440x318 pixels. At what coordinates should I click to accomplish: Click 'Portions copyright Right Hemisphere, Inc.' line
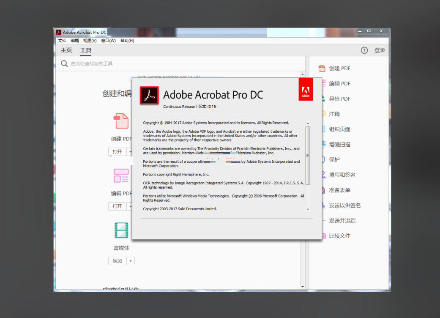(176, 175)
